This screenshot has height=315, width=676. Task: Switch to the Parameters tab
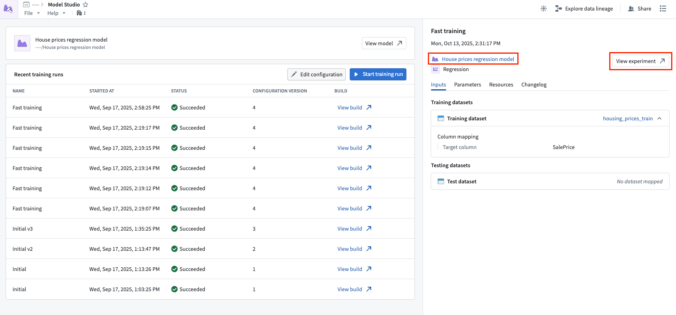click(468, 84)
